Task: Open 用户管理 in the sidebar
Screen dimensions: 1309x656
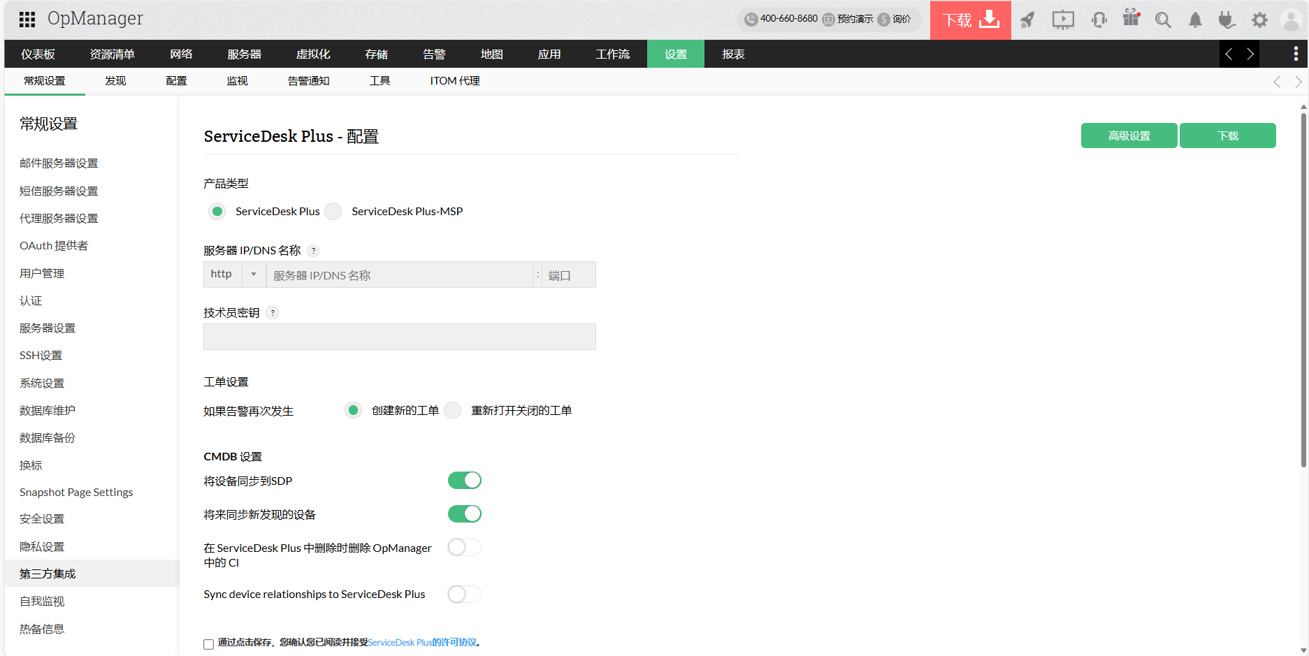Action: pos(42,273)
